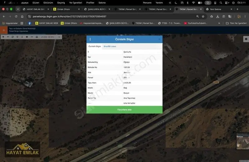Click browser back arrow
Screen dimensions: 249x162
point(4,16)
